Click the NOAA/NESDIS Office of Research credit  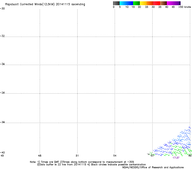[153, 167]
